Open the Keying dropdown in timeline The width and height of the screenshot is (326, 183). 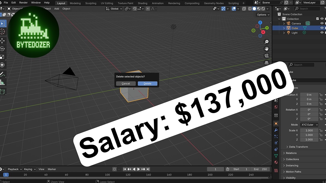coord(30,169)
